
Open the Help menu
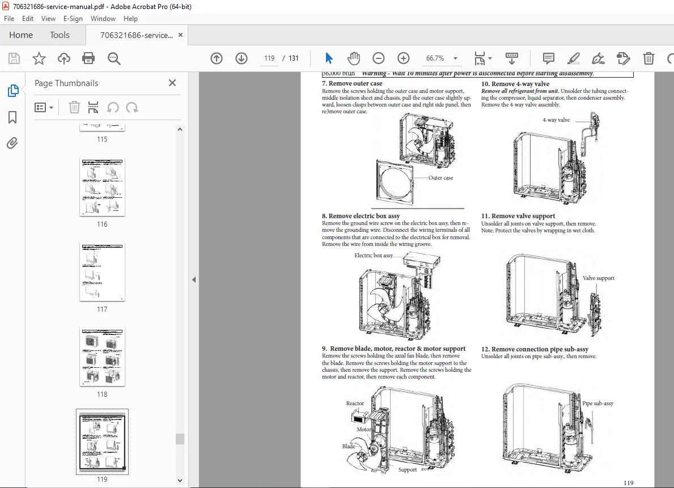click(130, 19)
